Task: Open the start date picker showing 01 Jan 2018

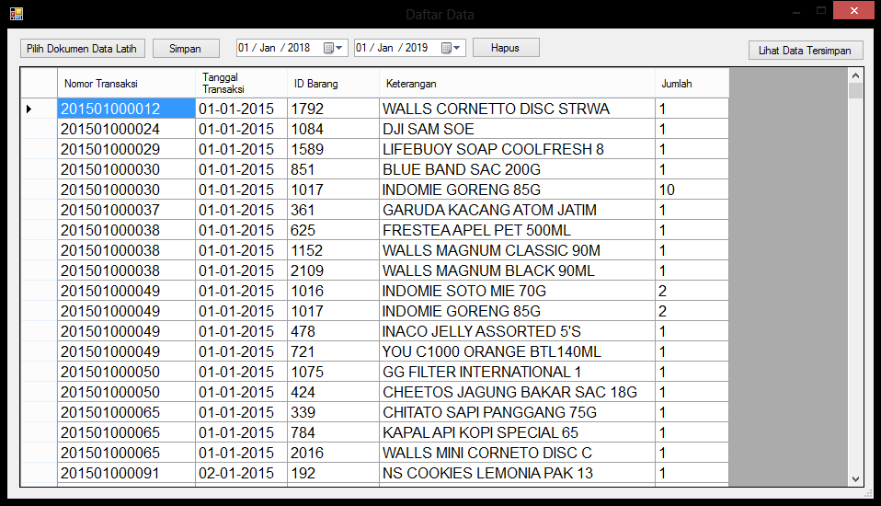Action: pyautogui.click(x=292, y=48)
